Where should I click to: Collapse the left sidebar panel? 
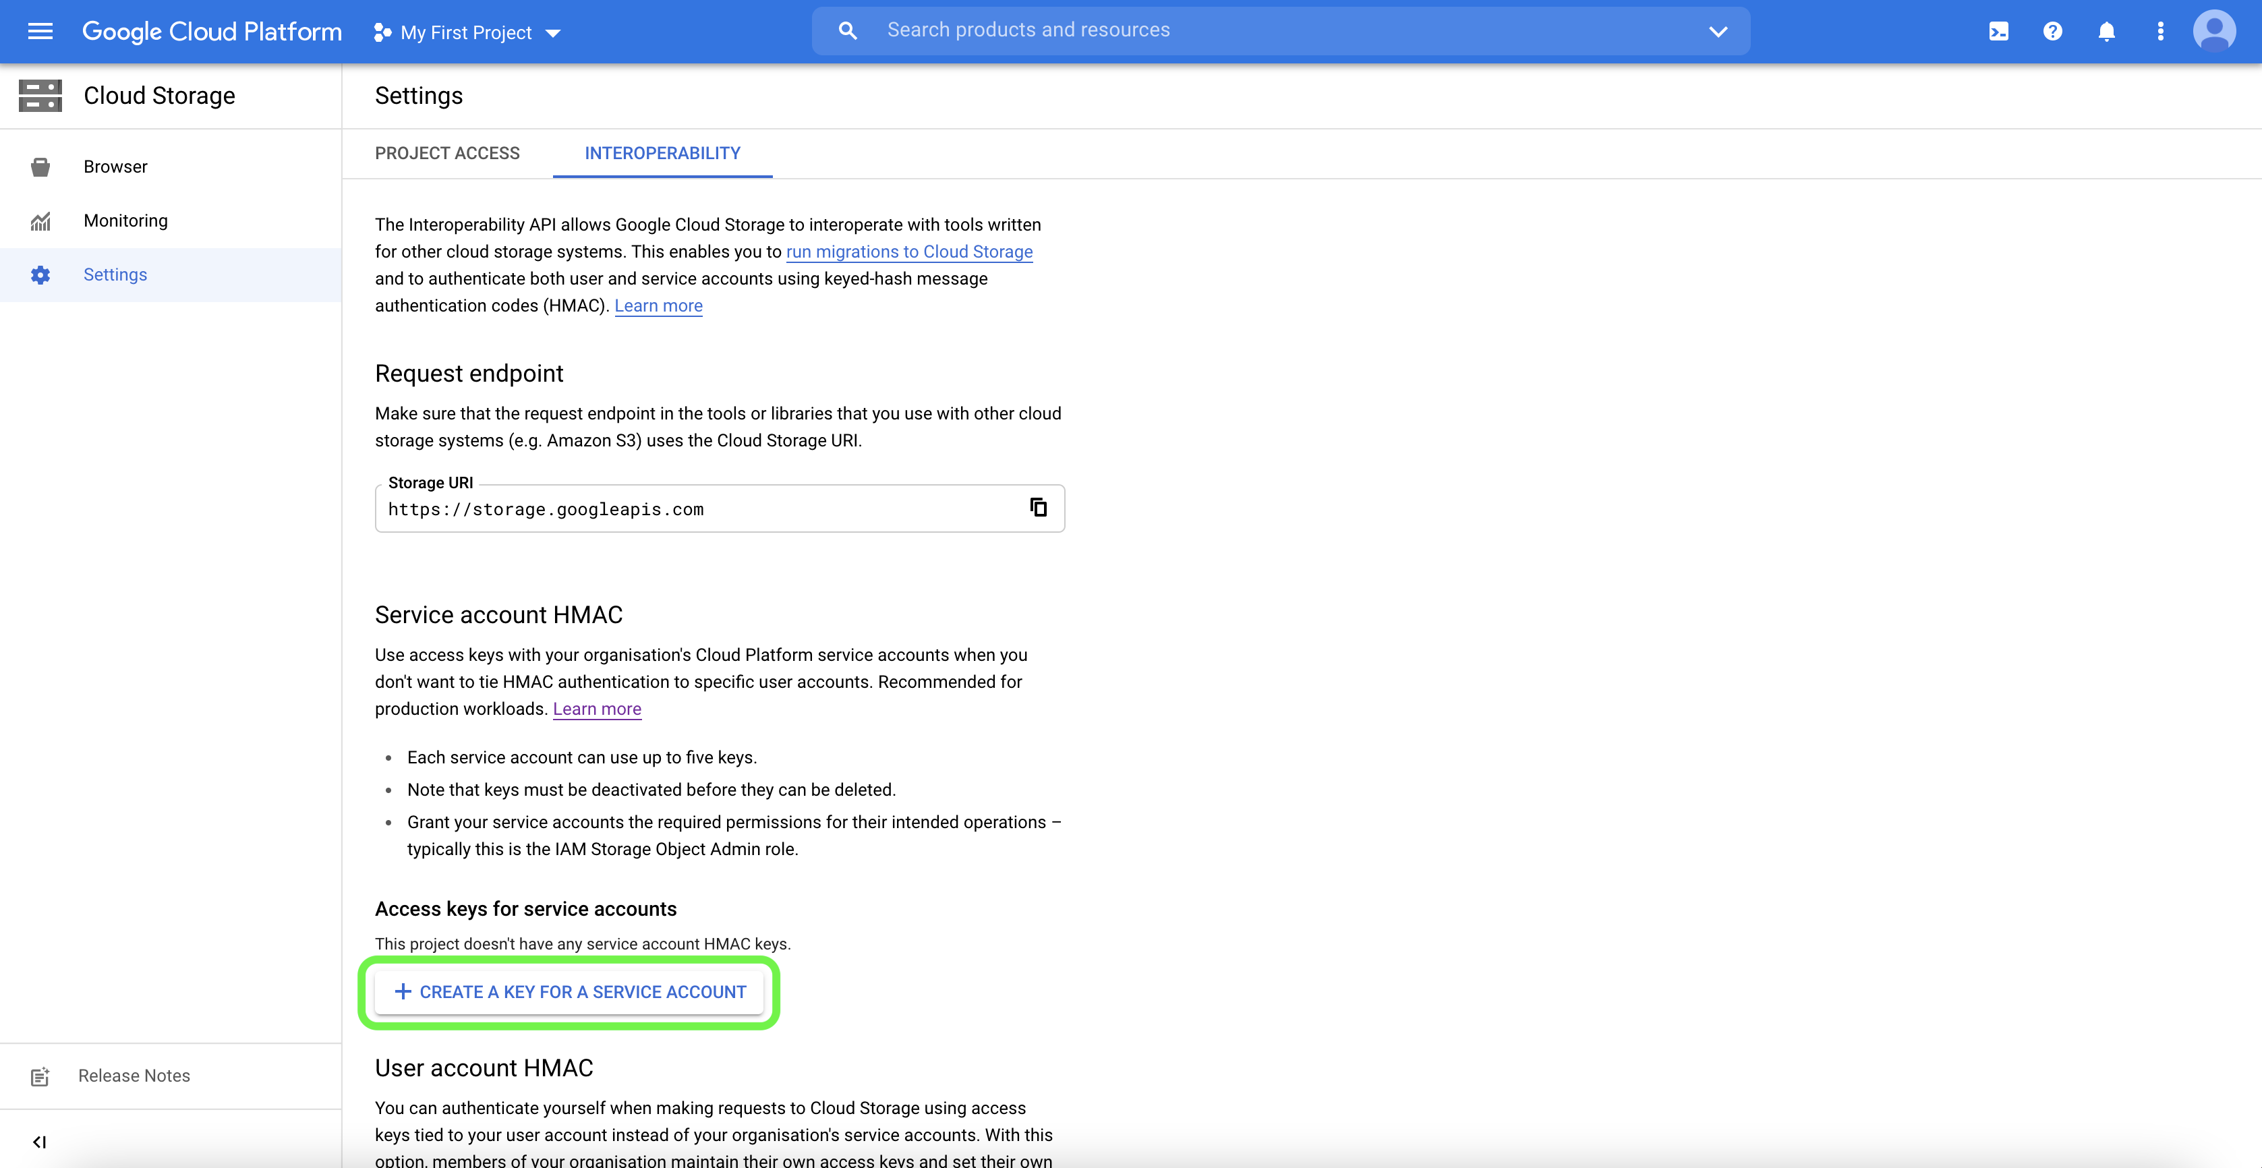pyautogui.click(x=40, y=1142)
